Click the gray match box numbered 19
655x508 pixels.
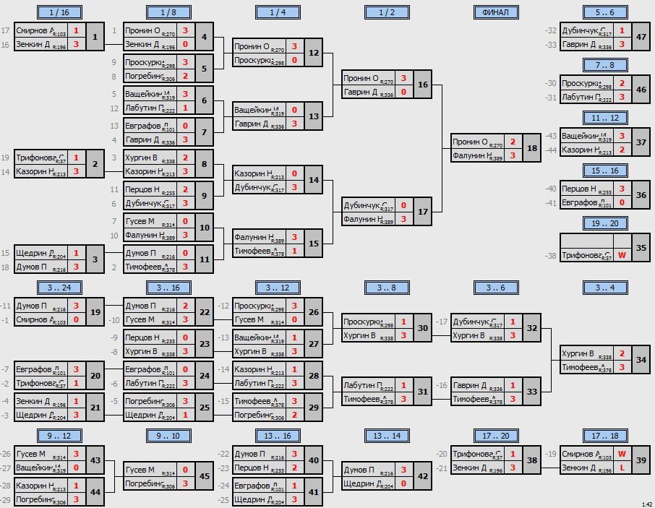95,312
